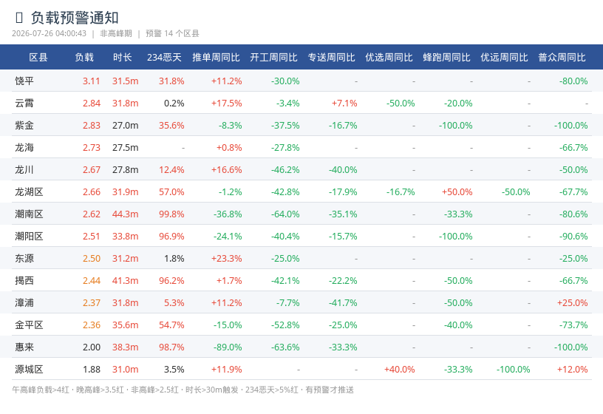Click 源城区 优远周同比 value -100.0%
This screenshot has height=414, width=603.
pos(514,370)
